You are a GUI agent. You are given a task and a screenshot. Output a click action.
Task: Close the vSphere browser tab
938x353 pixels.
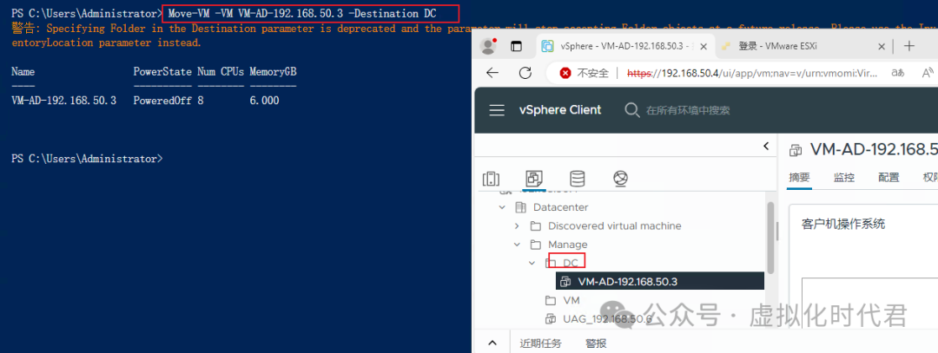coord(704,46)
